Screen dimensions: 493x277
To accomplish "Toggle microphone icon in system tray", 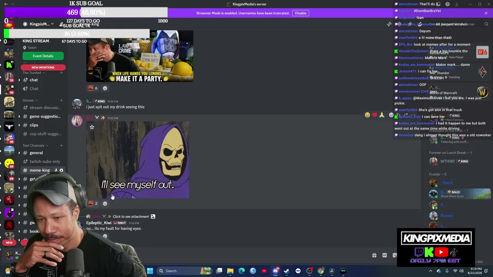I will pos(447,271).
